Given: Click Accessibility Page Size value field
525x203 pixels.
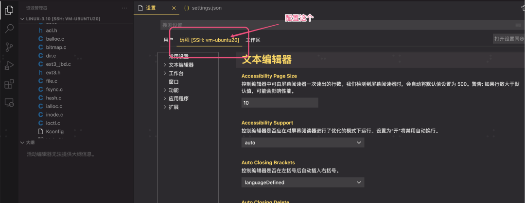Looking at the screenshot, I should coord(280,103).
